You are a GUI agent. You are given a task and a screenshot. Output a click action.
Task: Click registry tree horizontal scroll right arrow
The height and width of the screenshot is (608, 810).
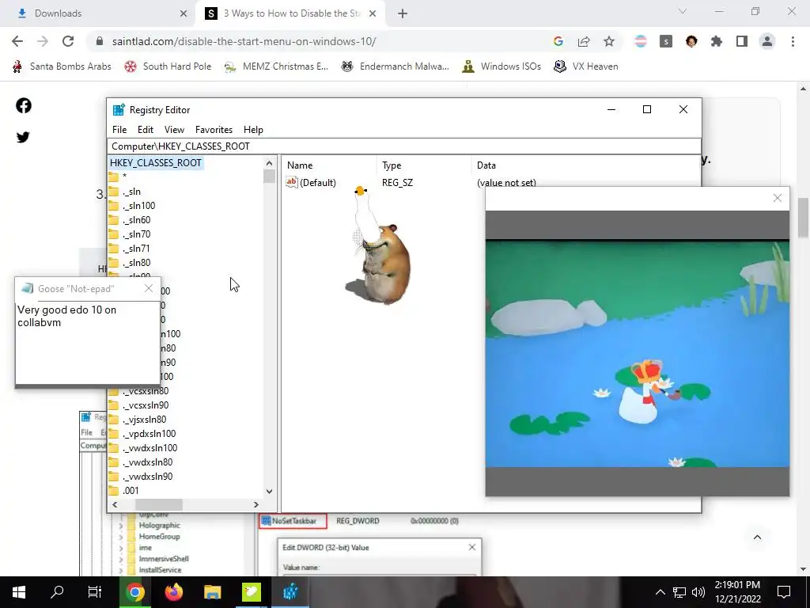[x=255, y=504]
